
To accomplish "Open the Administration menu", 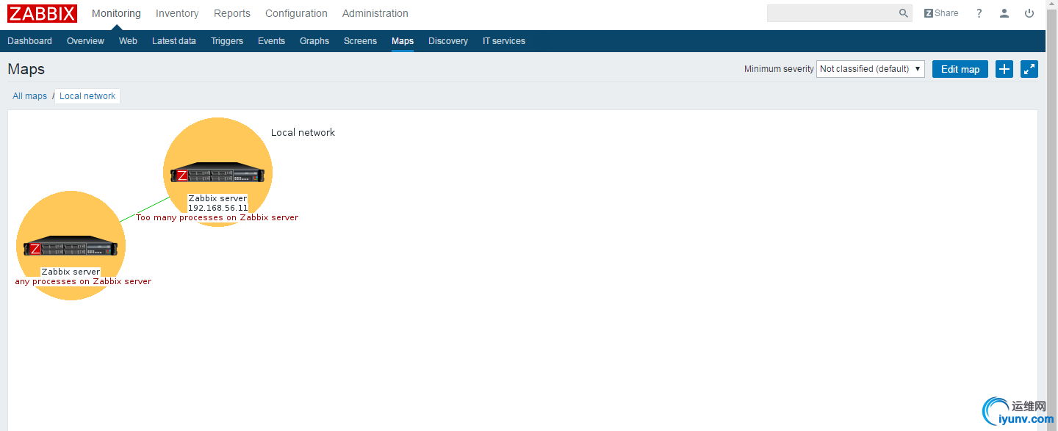I will 375,13.
